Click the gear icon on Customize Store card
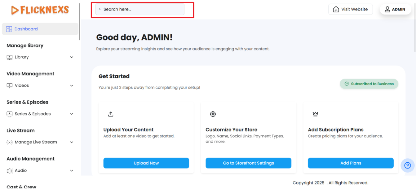Viewport: 416px width, 189px height. coord(213,114)
